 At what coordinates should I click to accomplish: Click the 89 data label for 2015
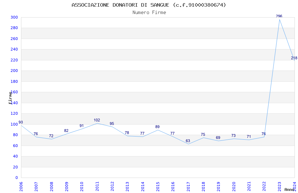point(157,127)
